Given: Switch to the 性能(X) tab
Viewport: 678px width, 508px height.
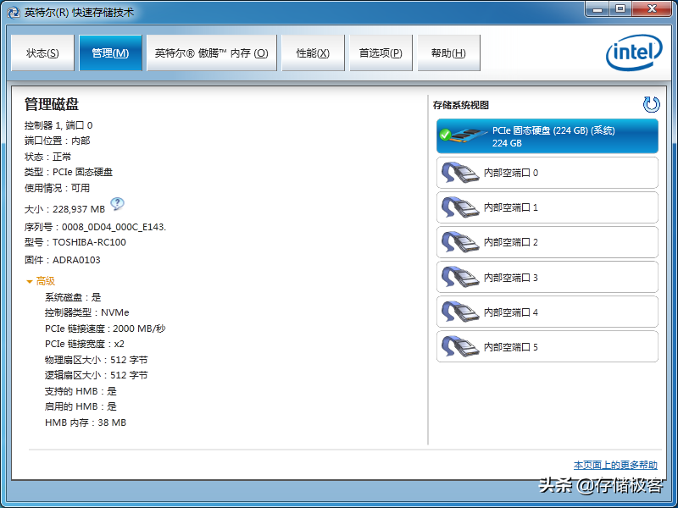Looking at the screenshot, I should [313, 53].
